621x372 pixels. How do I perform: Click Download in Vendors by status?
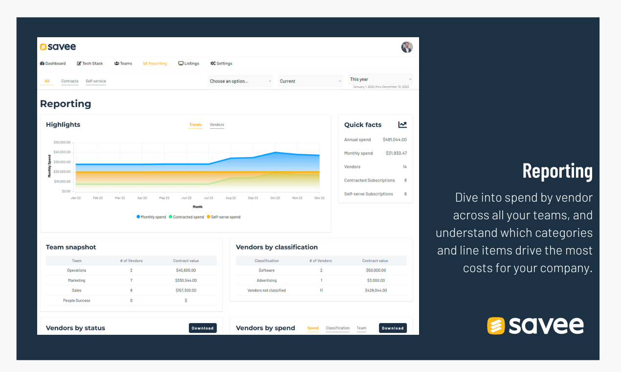(202, 328)
